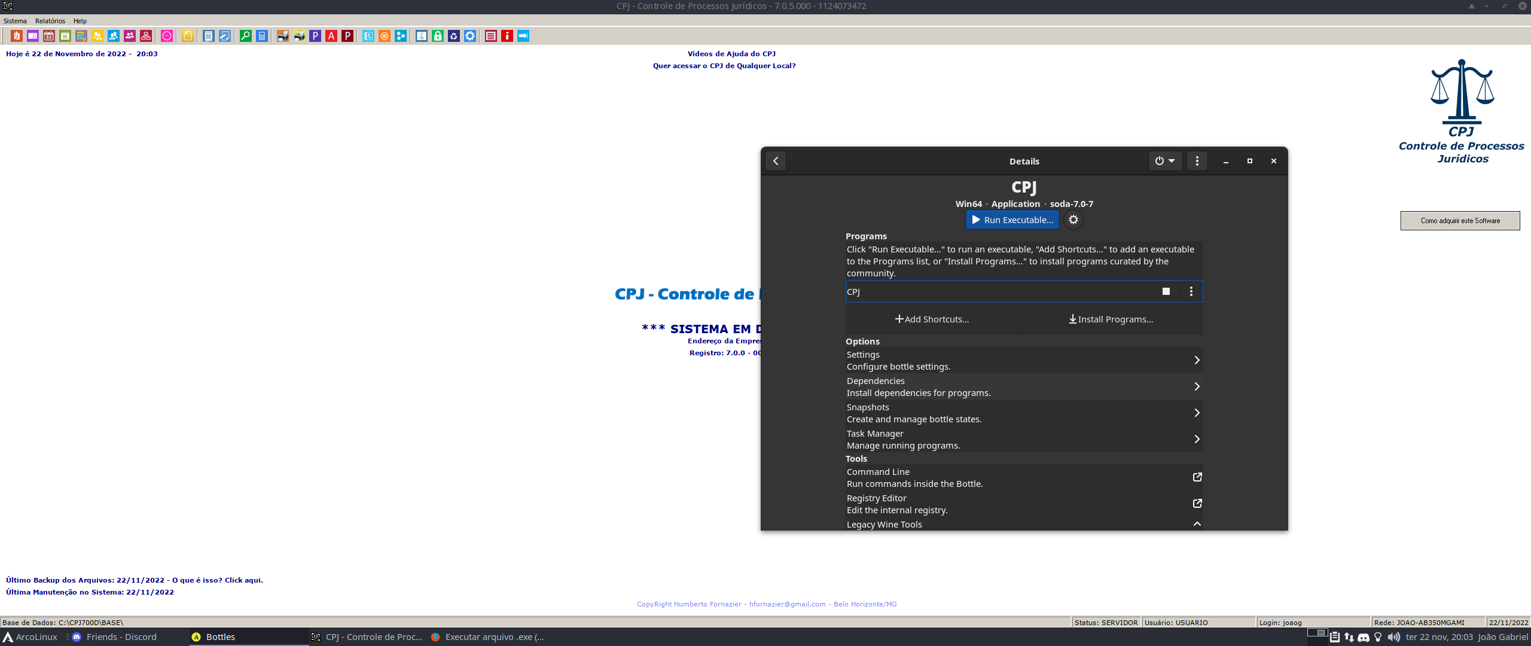Screen dimensions: 1531x646
Task: Open bottle Settings row
Action: pos(1024,360)
